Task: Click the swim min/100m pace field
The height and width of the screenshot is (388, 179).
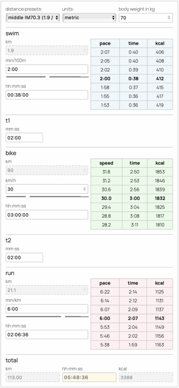Action: [47, 69]
